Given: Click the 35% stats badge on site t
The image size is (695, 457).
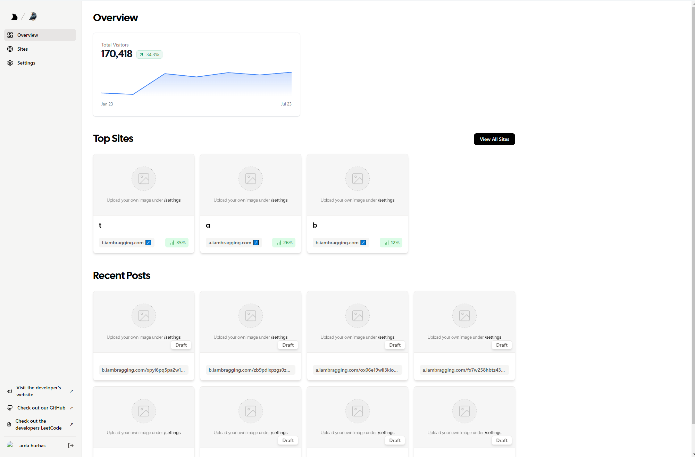Looking at the screenshot, I should coord(177,243).
